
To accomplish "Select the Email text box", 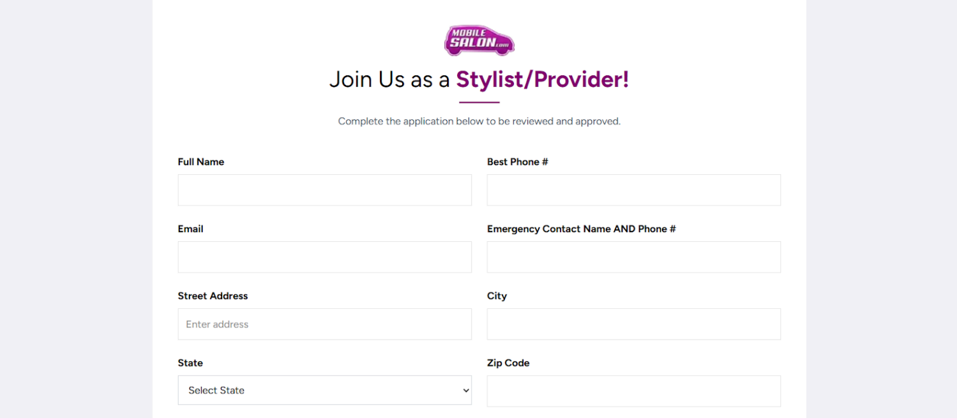I will click(x=324, y=257).
